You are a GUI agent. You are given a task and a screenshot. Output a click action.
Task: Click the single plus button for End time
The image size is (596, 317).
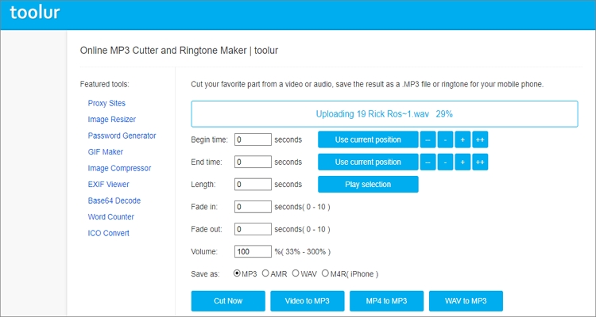point(462,162)
